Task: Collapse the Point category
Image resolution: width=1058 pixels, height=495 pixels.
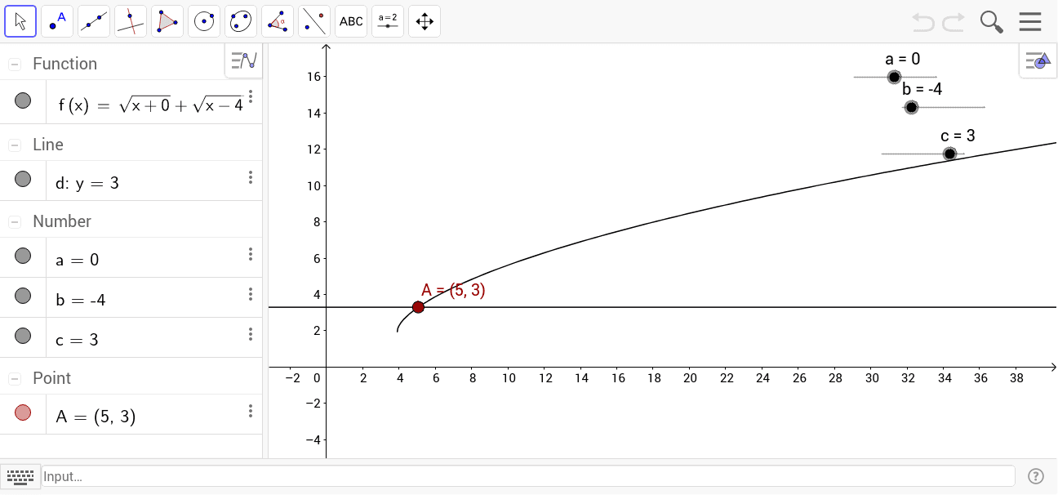Action: [15, 378]
